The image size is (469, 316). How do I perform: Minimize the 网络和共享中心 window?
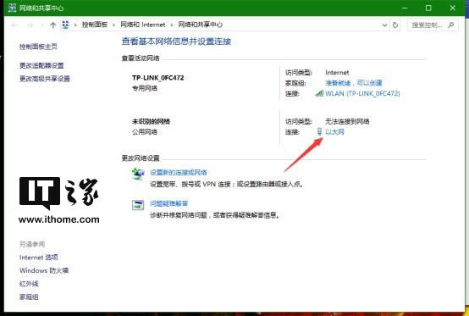(405, 8)
